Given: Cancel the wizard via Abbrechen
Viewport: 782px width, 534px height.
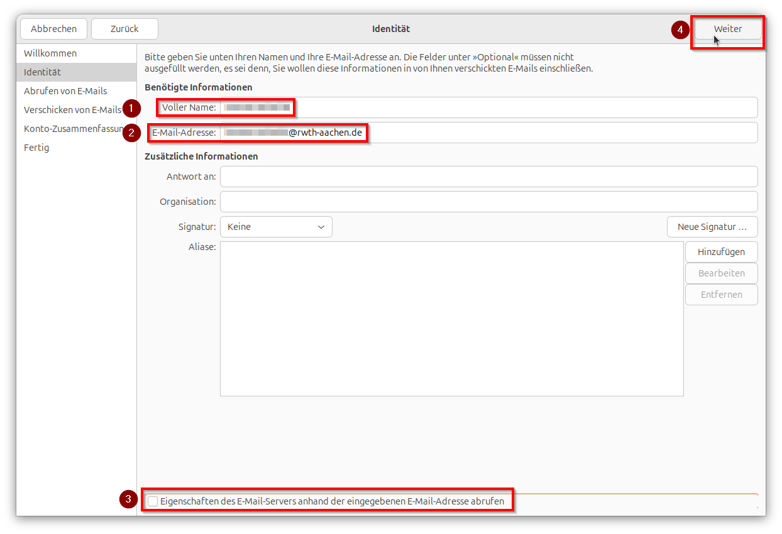Looking at the screenshot, I should [53, 29].
